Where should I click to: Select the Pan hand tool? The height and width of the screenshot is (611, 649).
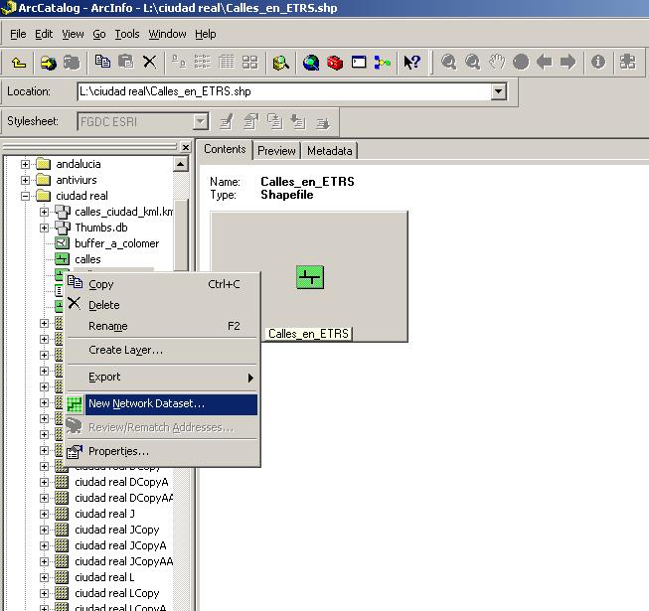tap(497, 62)
